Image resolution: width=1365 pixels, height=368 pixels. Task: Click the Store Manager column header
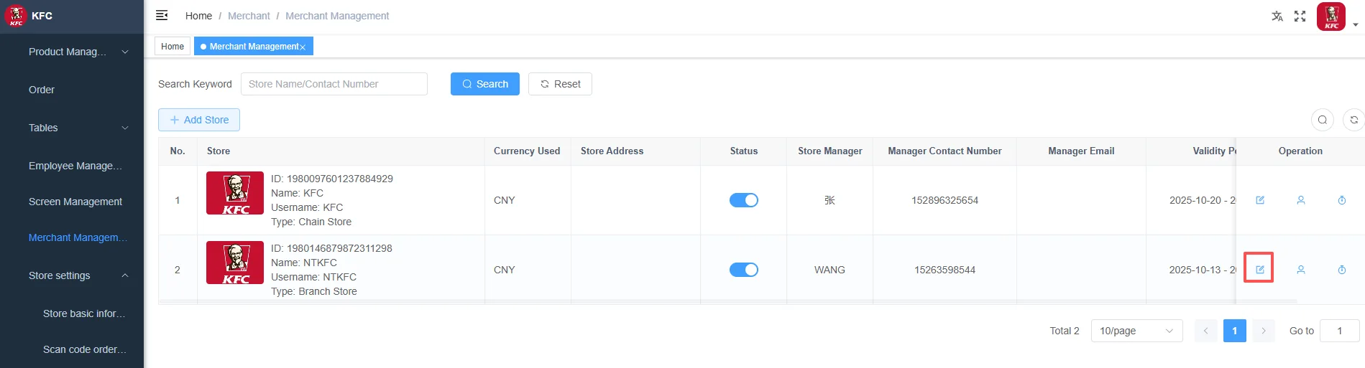[829, 151]
